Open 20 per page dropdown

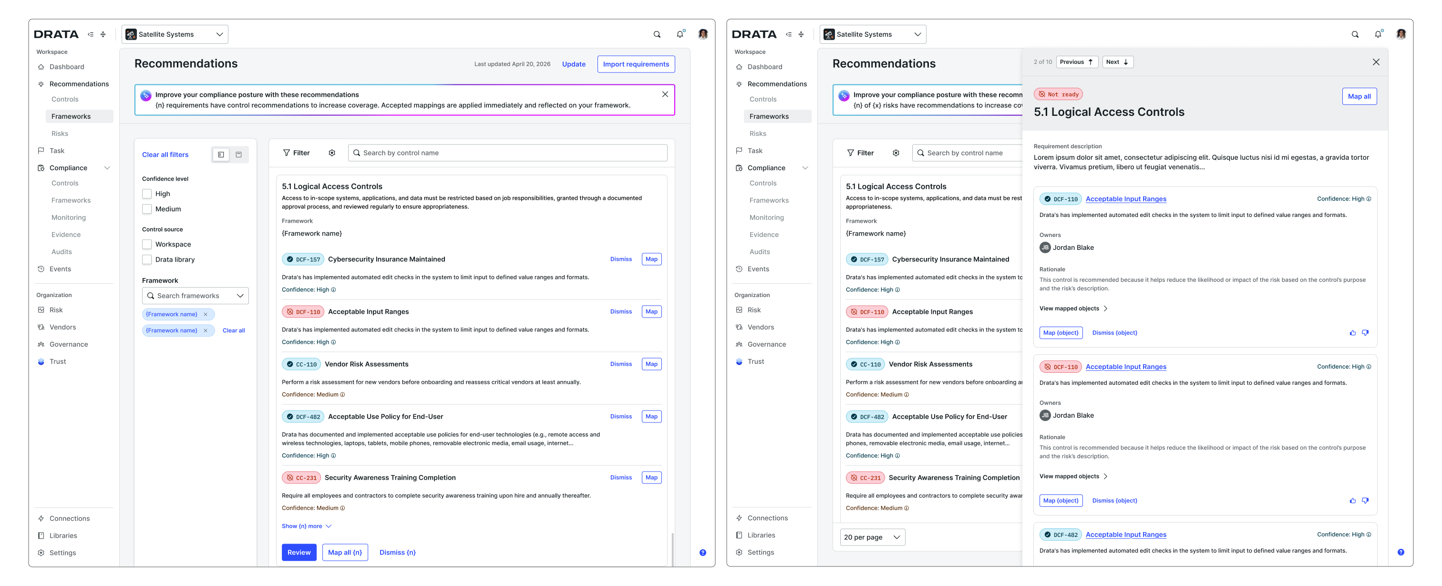point(872,537)
